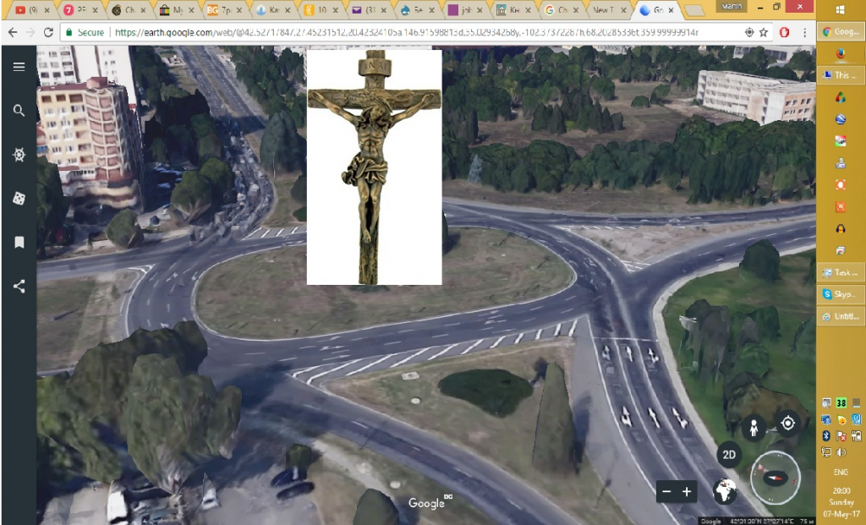Open Voyager ship wheel icon
866x525 pixels.
[19, 155]
